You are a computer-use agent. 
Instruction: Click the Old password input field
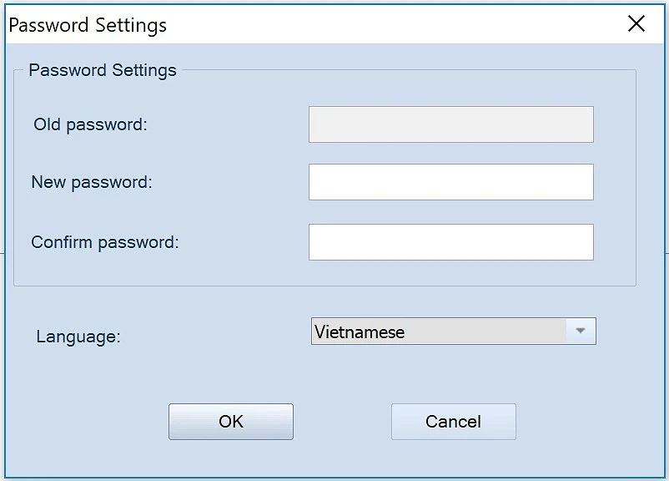[450, 124]
